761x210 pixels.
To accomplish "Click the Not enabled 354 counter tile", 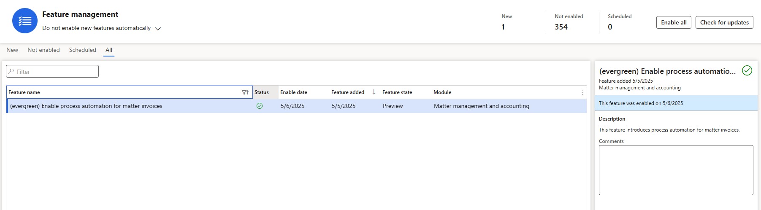I will (x=569, y=22).
